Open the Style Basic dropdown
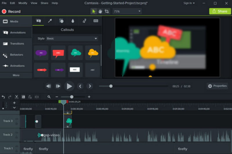This screenshot has width=232, height=154. point(72,39)
